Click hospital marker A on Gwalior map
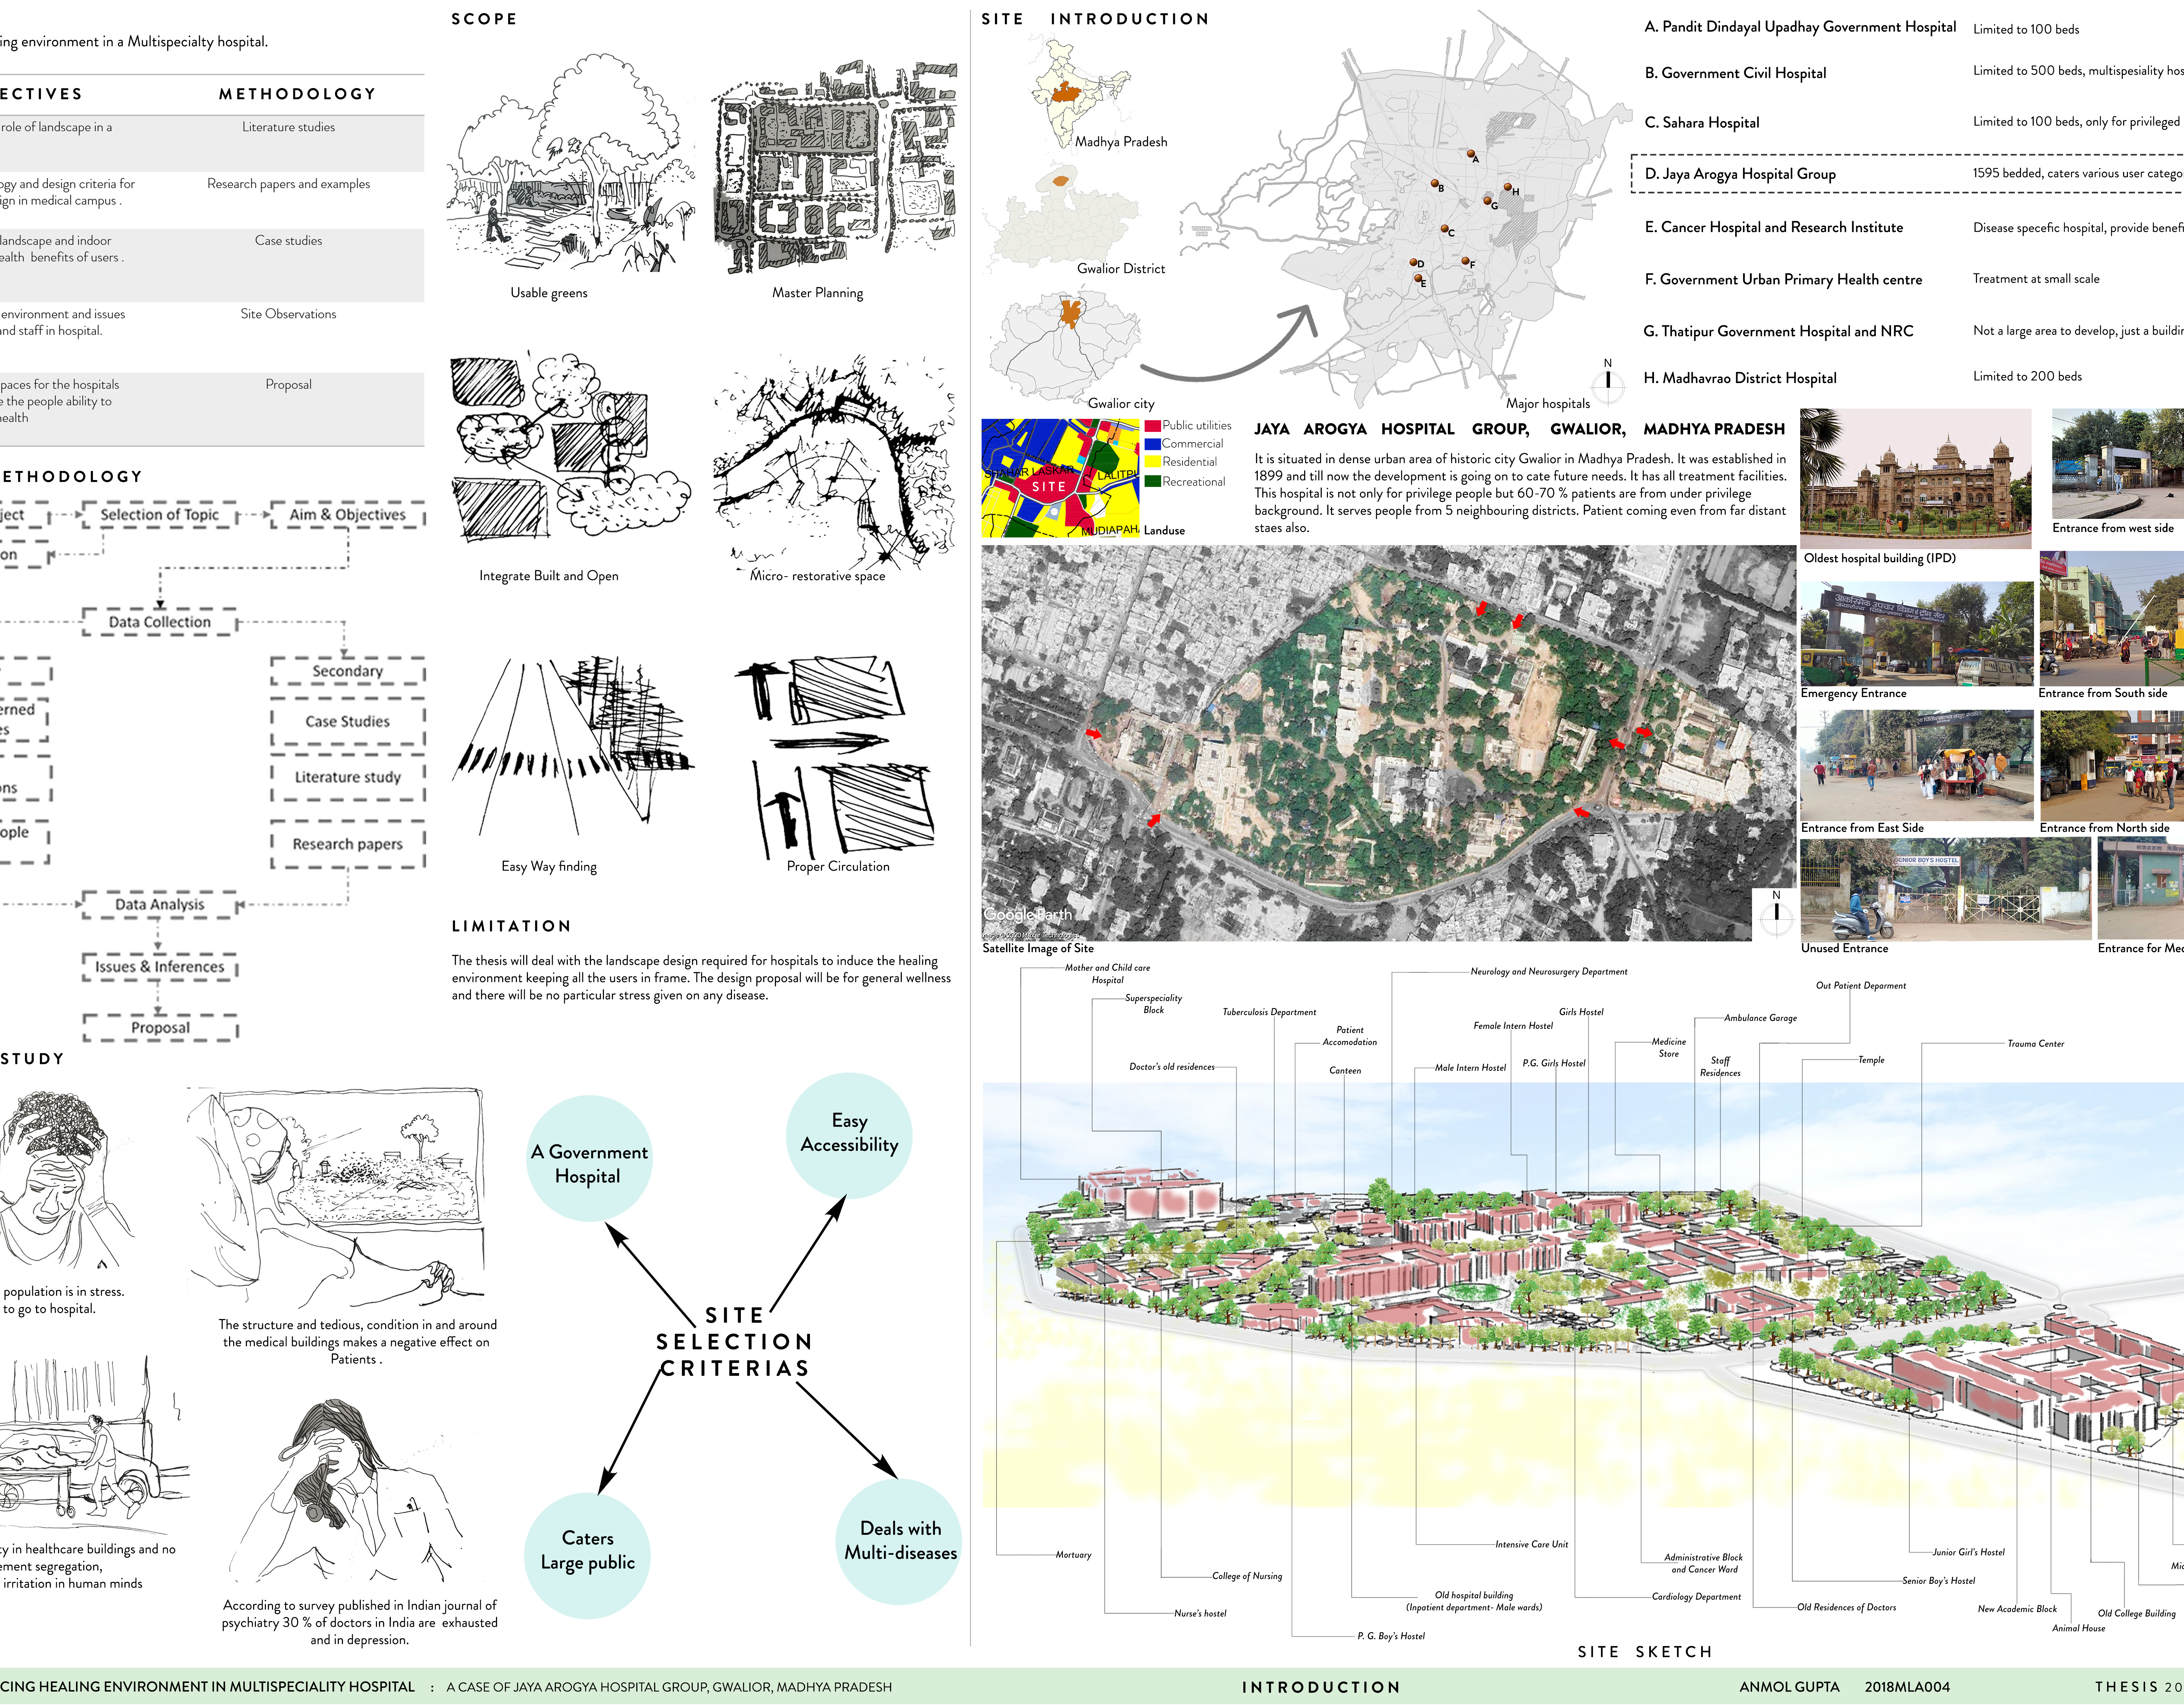Image resolution: width=2184 pixels, height=1708 pixels. pyautogui.click(x=1471, y=154)
